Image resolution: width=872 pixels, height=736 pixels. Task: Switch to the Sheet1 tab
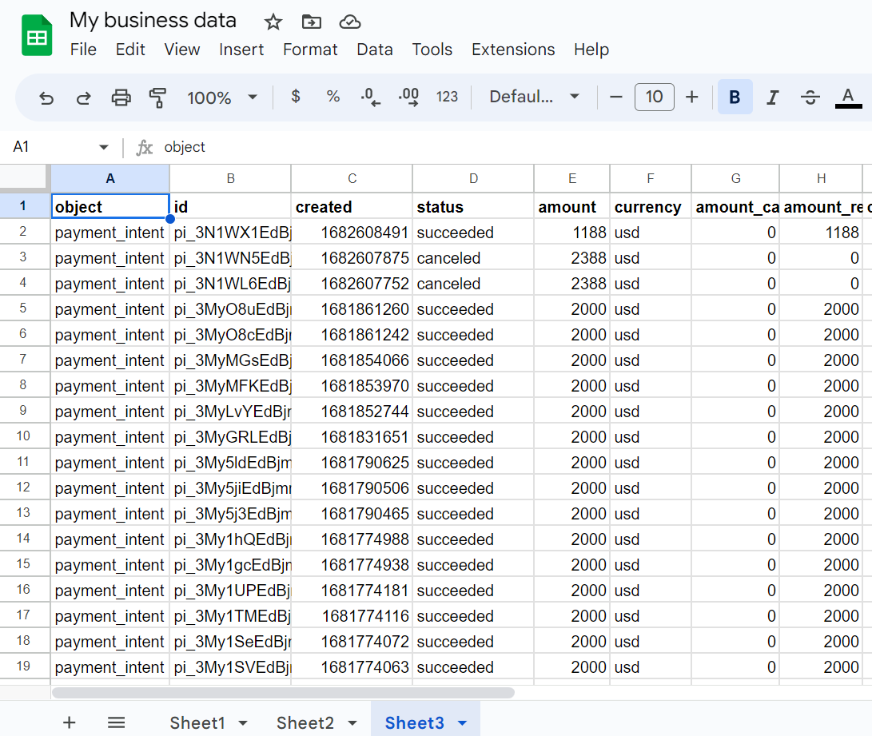tap(197, 722)
